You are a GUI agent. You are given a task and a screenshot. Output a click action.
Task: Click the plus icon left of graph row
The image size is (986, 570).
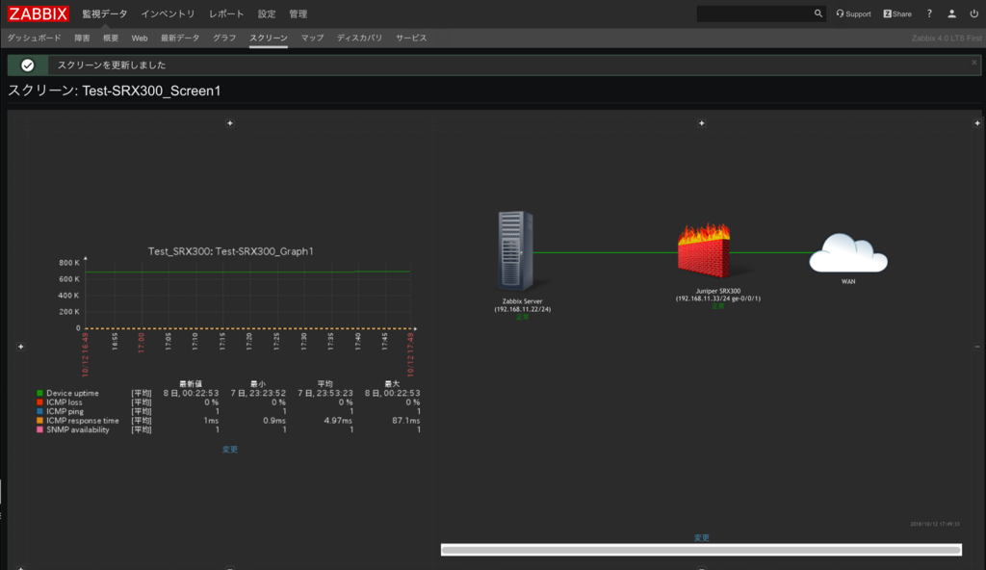[21, 347]
